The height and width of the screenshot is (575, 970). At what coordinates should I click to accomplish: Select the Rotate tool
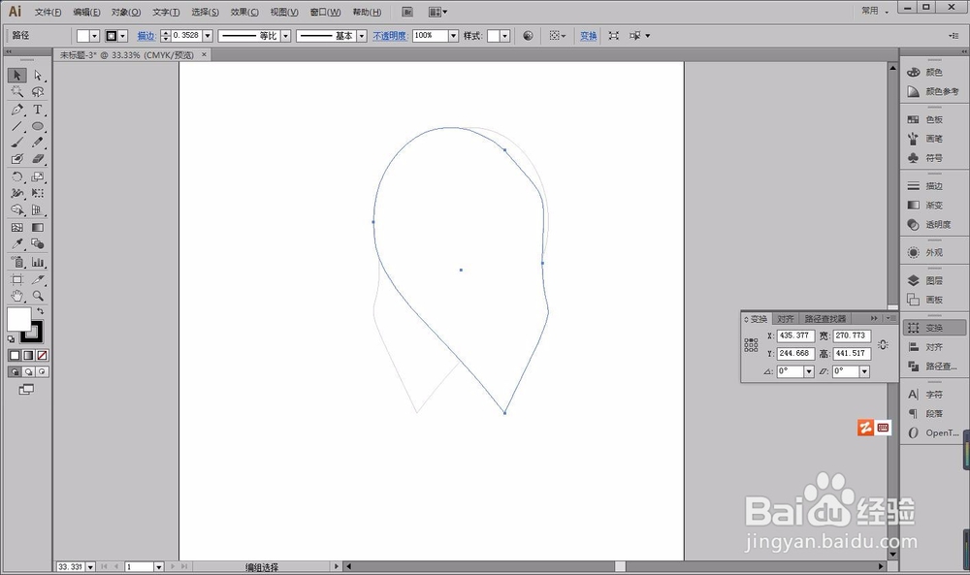(x=16, y=176)
